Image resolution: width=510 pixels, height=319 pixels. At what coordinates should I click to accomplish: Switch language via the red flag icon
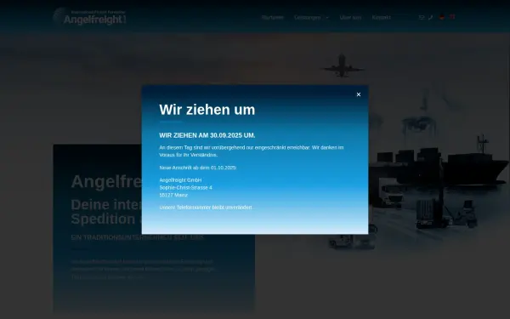click(452, 17)
